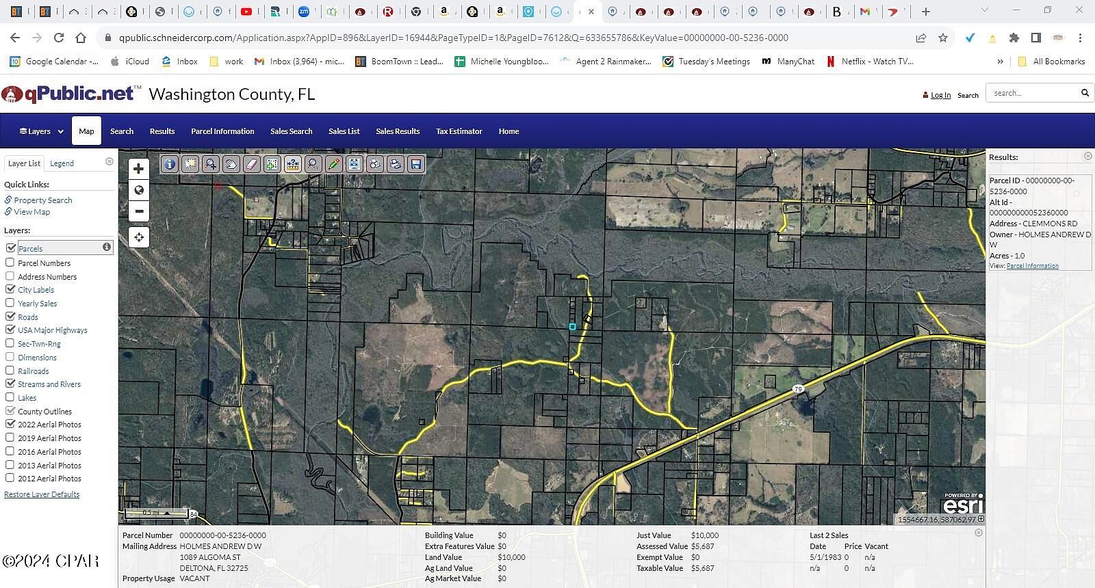Uncheck the Roads layer checkbox

[10, 317]
